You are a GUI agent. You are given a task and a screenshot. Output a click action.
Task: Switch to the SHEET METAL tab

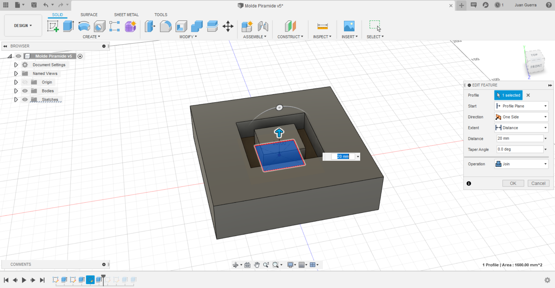(x=126, y=15)
